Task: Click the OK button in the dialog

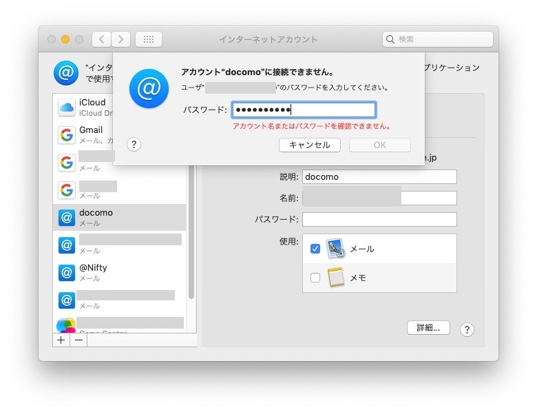Action: point(380,145)
